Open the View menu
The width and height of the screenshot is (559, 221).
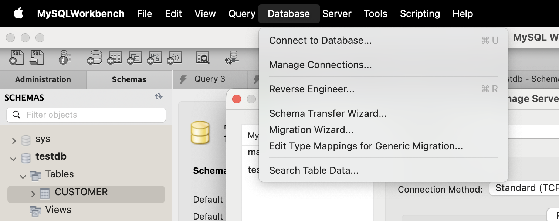point(205,14)
